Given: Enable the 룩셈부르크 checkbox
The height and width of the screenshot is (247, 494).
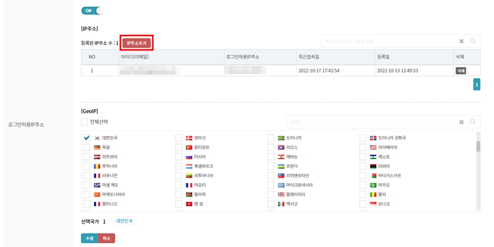Looking at the screenshot, I should (179, 166).
